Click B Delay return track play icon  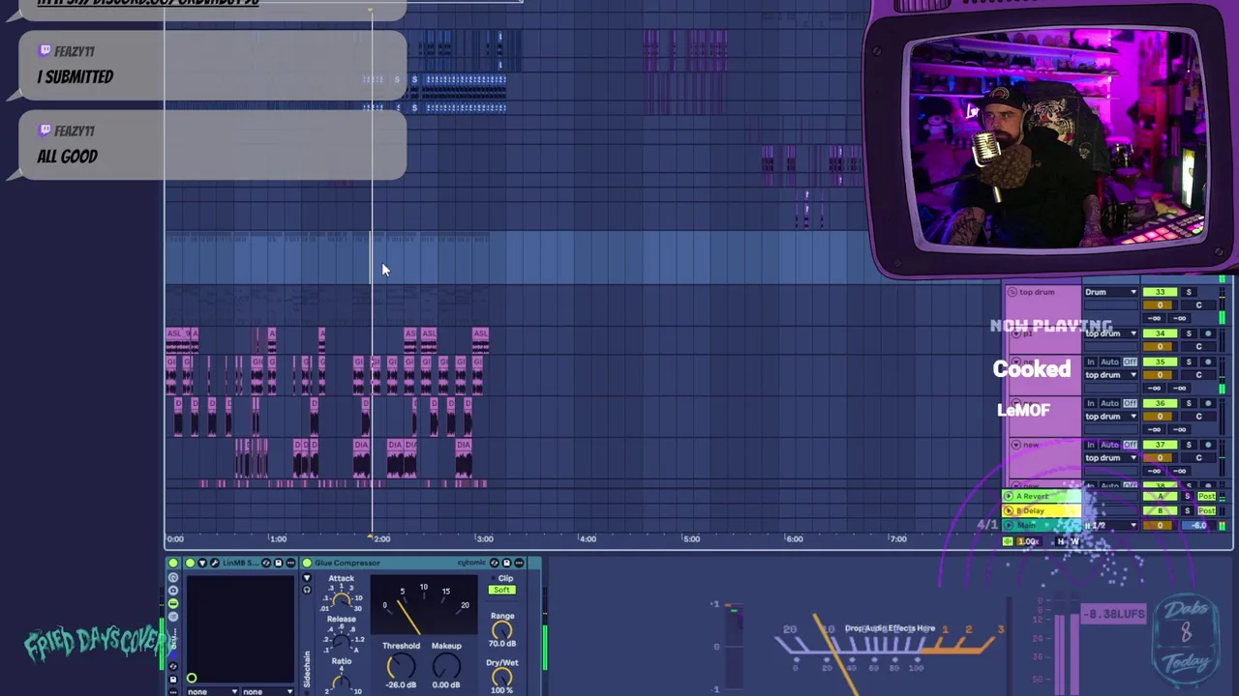1009,510
